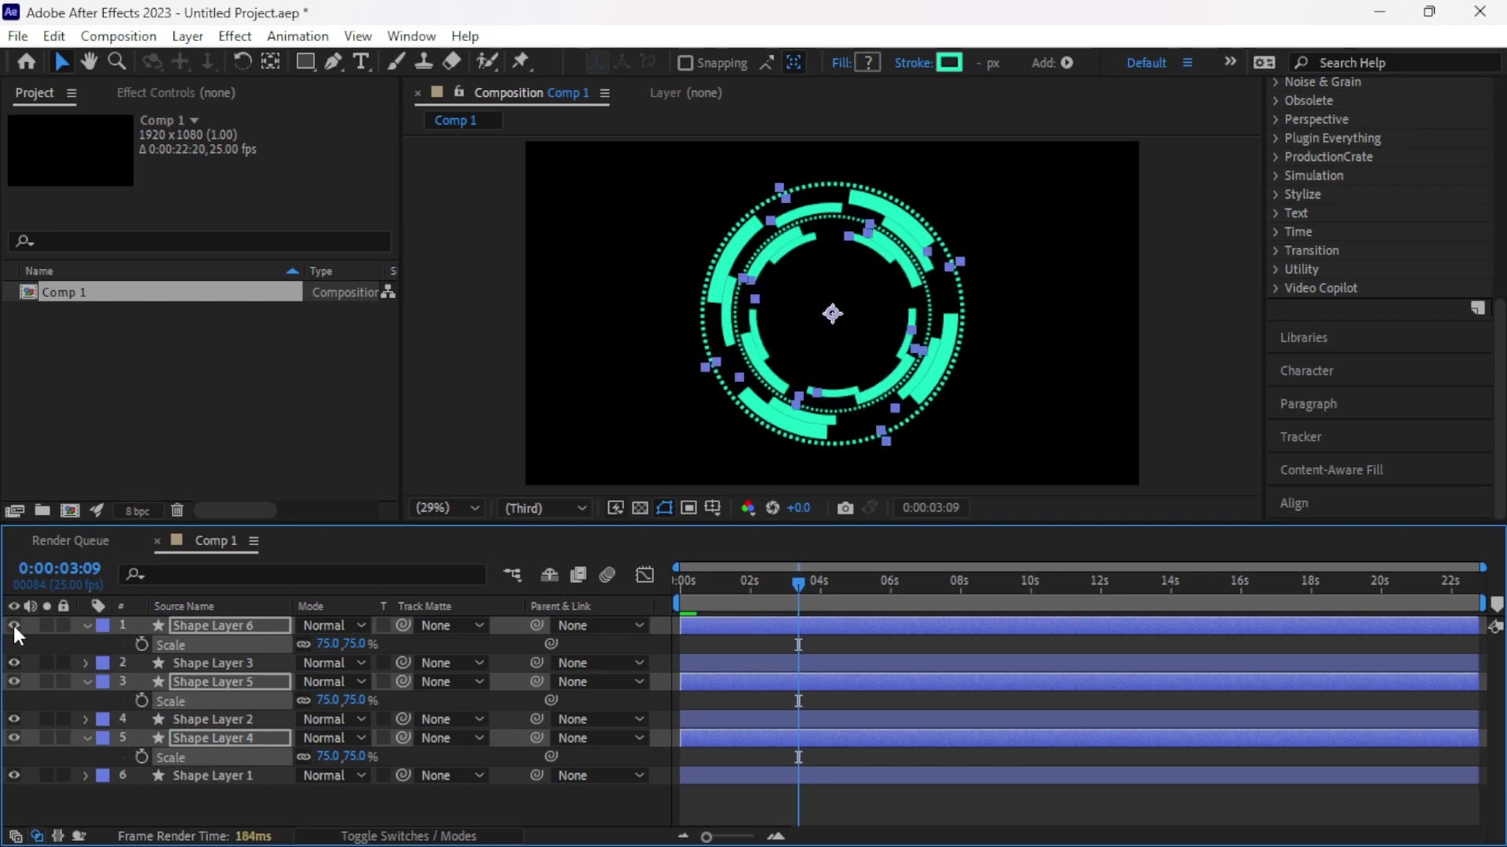Open the Animation menu
Image resolution: width=1507 pixels, height=847 pixels.
[x=297, y=36]
